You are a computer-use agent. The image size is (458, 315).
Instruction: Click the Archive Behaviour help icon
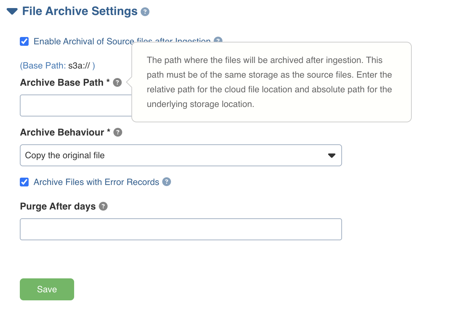point(118,132)
